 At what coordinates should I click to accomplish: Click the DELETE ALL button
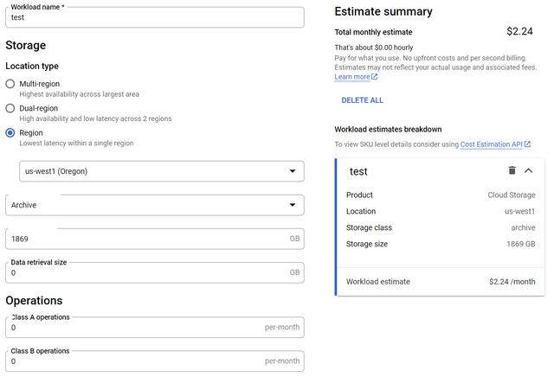362,100
